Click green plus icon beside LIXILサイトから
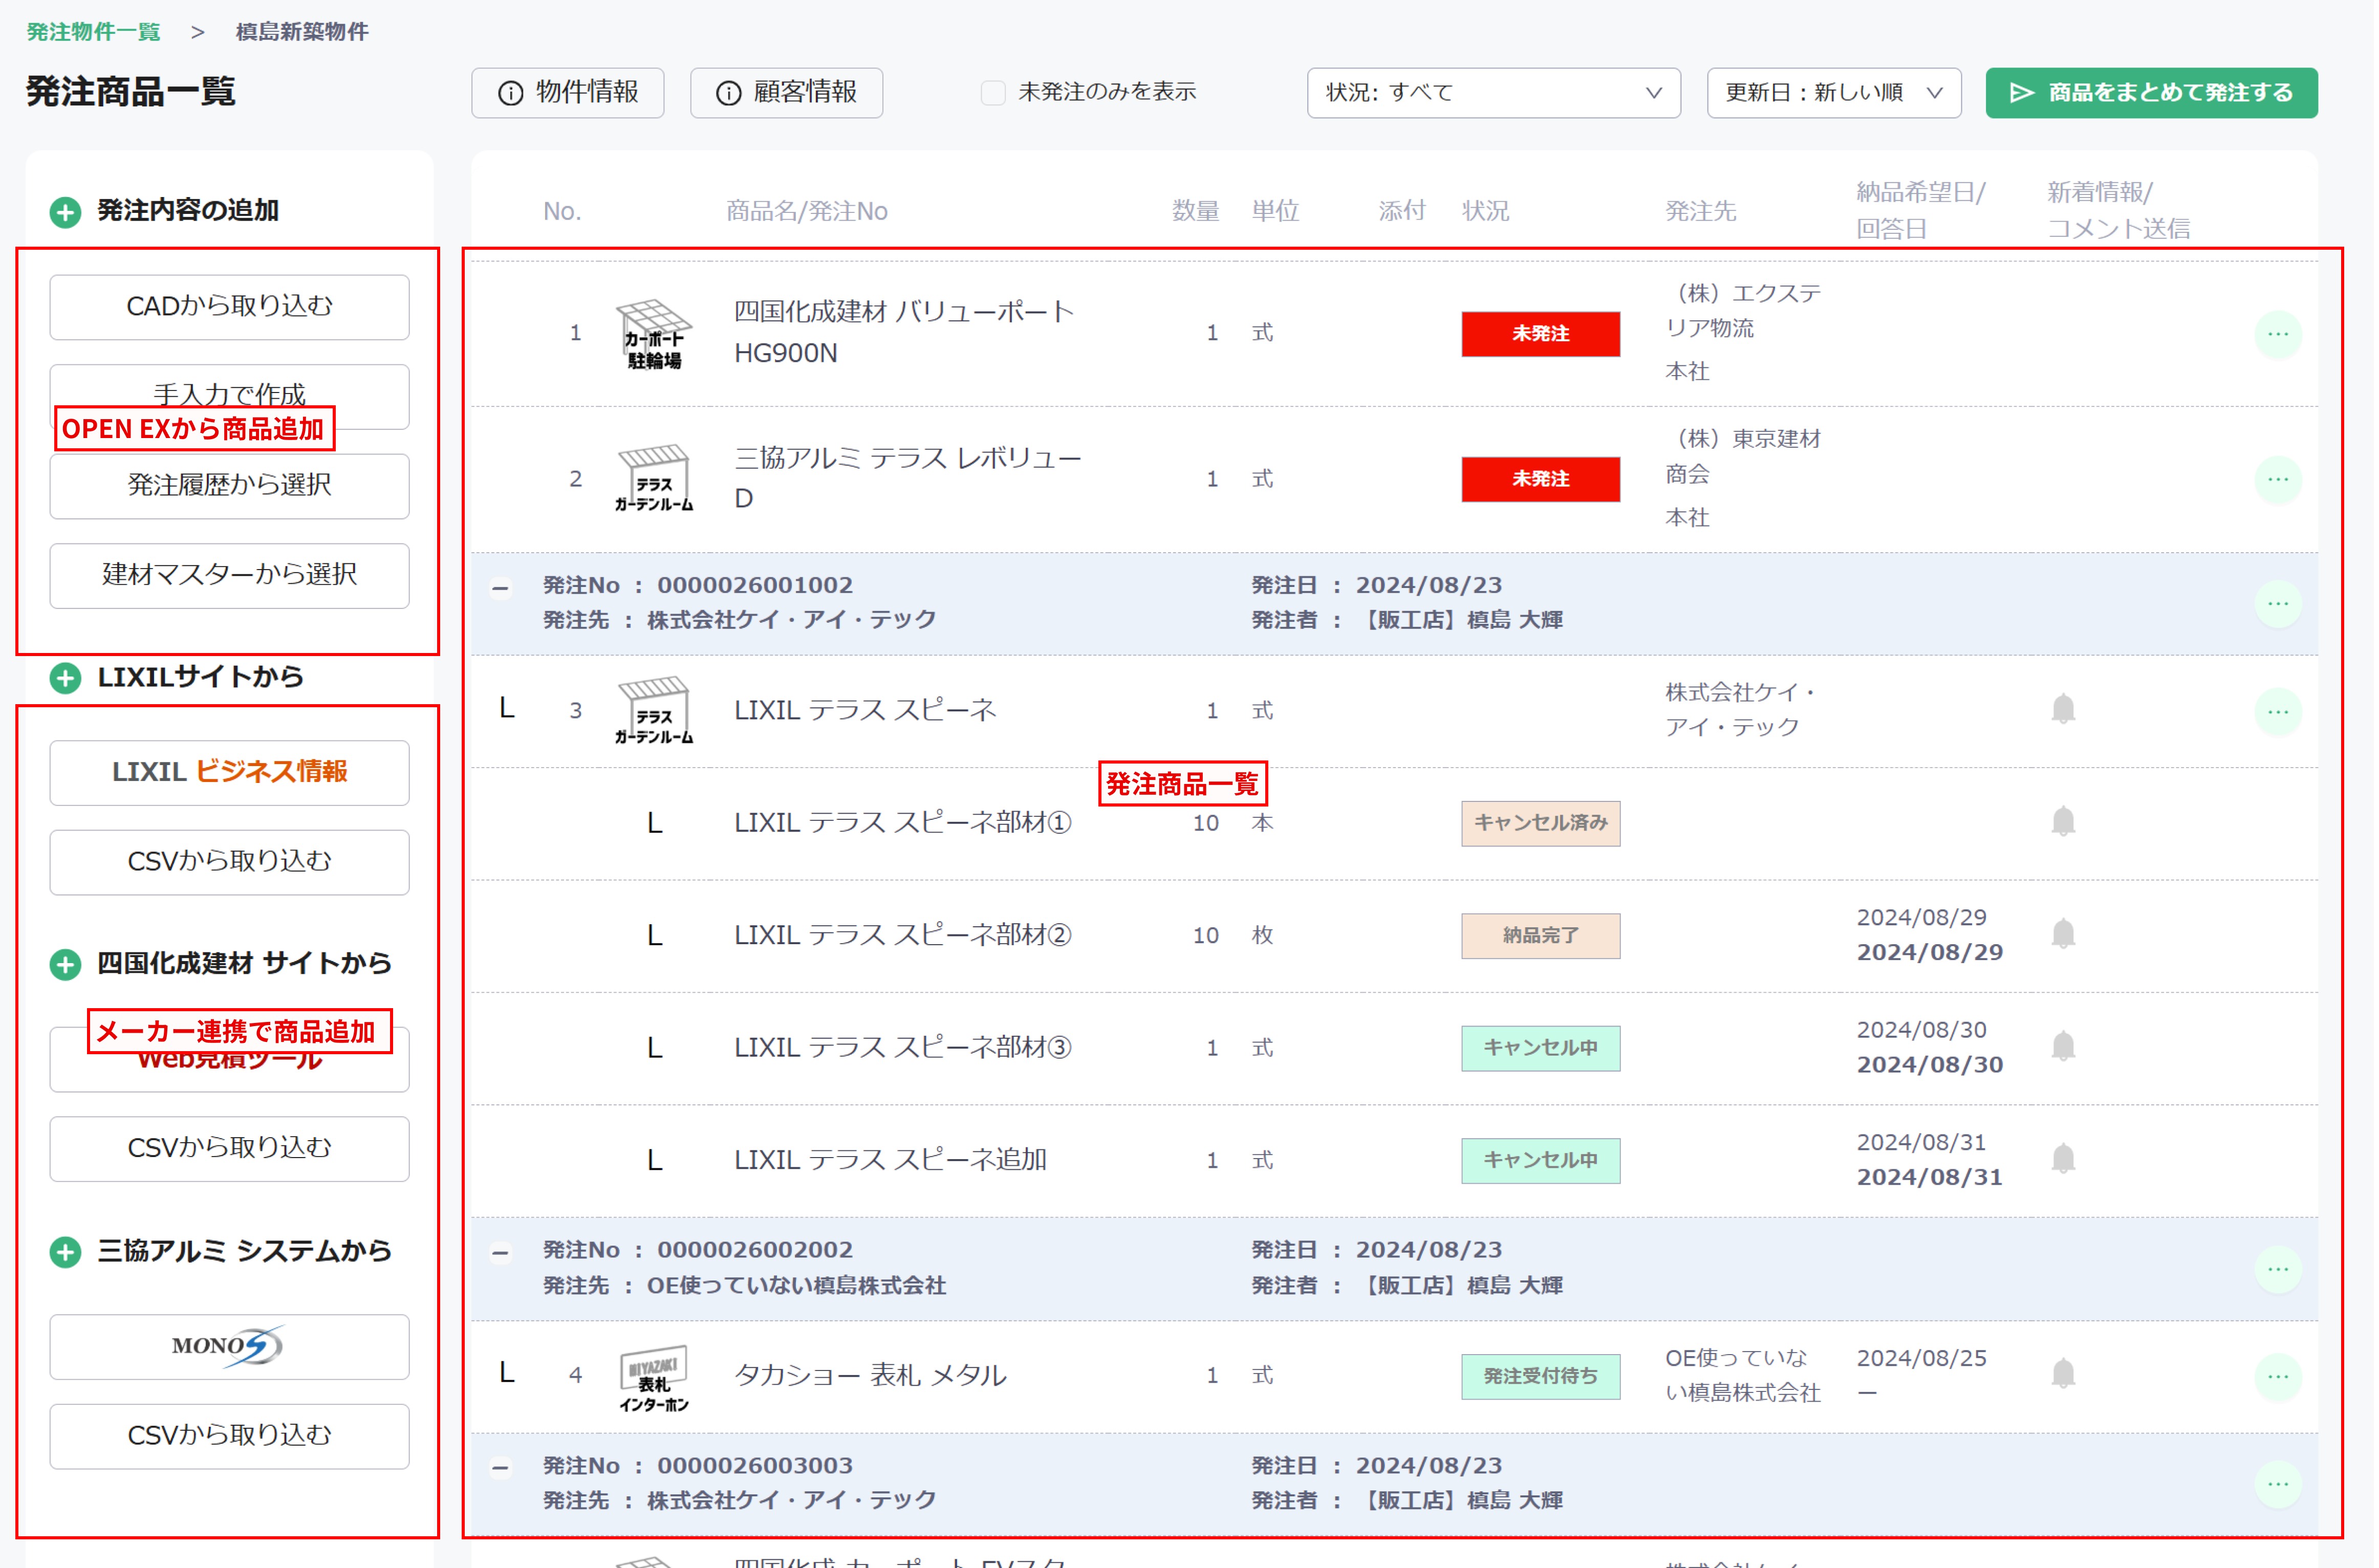Screen dimensions: 2379x1568 (x=66, y=679)
